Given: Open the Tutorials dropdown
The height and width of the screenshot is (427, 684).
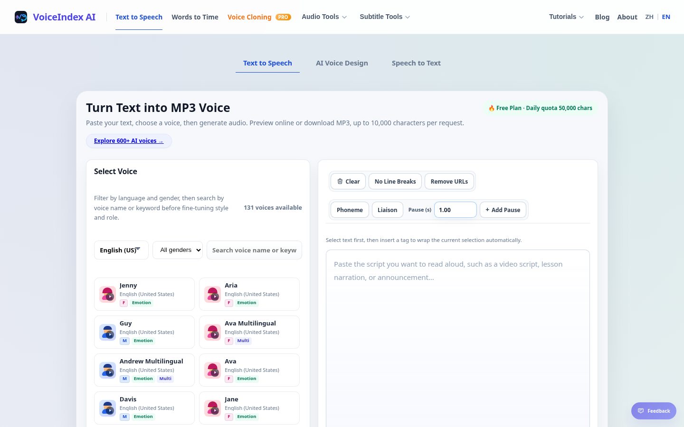Looking at the screenshot, I should (x=566, y=17).
